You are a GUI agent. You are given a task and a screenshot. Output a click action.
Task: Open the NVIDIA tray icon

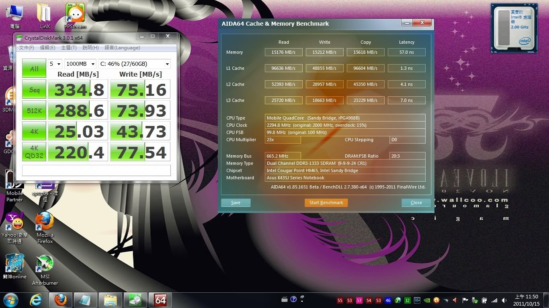point(427,300)
